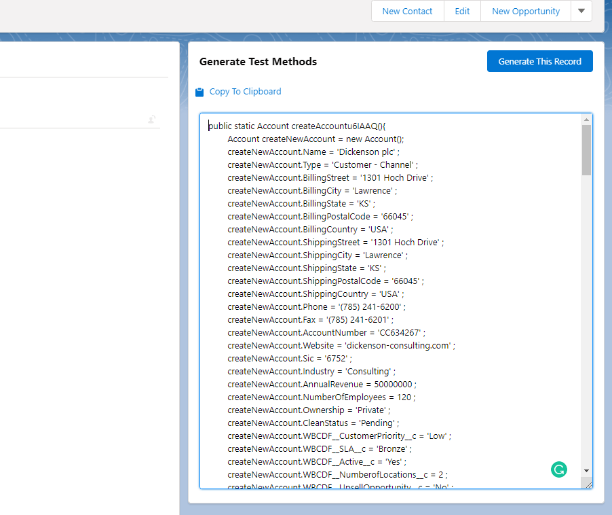The image size is (612, 515).
Task: Click the scrollbar up arrow in code area
Action: pyautogui.click(x=586, y=120)
